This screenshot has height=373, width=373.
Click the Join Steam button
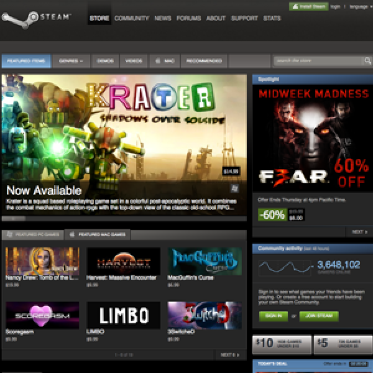click(x=319, y=316)
